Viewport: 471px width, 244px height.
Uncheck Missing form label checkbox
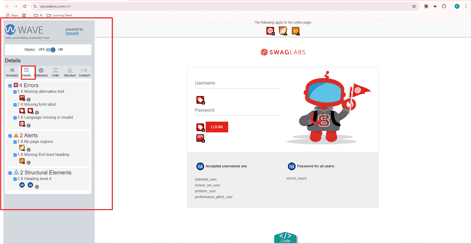point(15,105)
